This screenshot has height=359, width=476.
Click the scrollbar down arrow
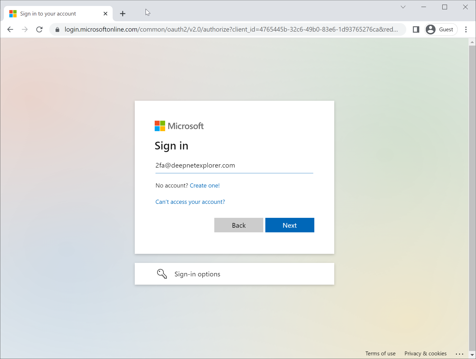pyautogui.click(x=472, y=355)
